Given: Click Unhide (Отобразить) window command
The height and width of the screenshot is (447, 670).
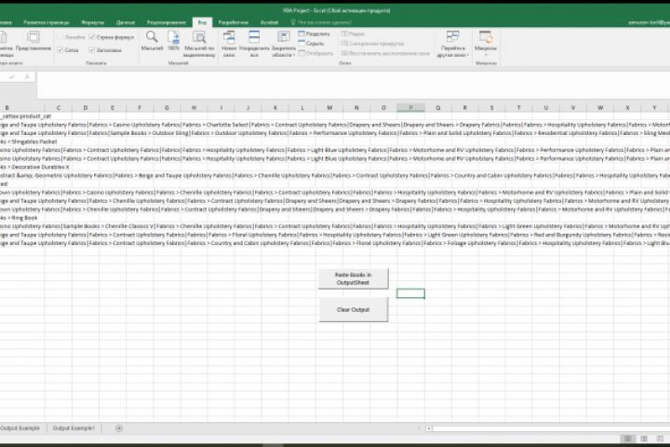Looking at the screenshot, I should (x=315, y=53).
